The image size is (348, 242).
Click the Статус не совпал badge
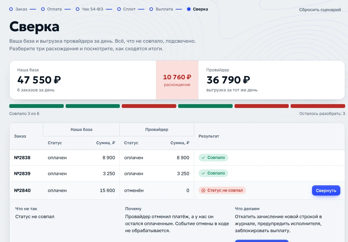222,190
